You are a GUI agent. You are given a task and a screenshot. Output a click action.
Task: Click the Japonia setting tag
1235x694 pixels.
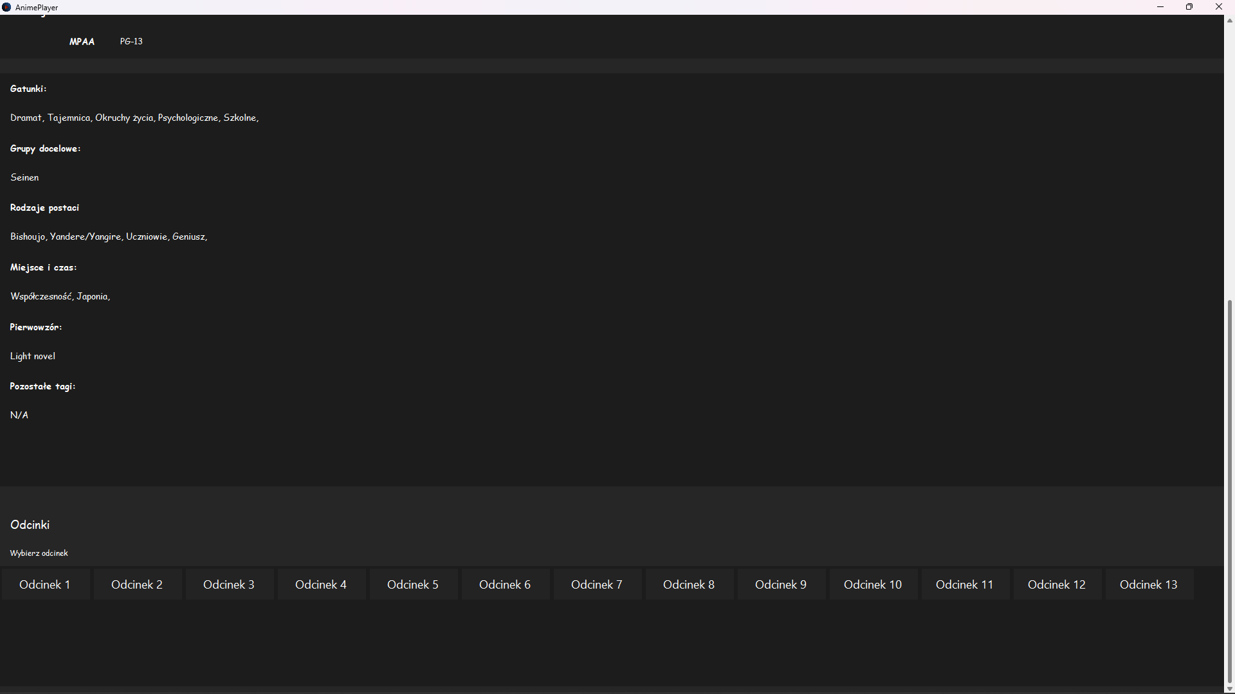click(92, 296)
